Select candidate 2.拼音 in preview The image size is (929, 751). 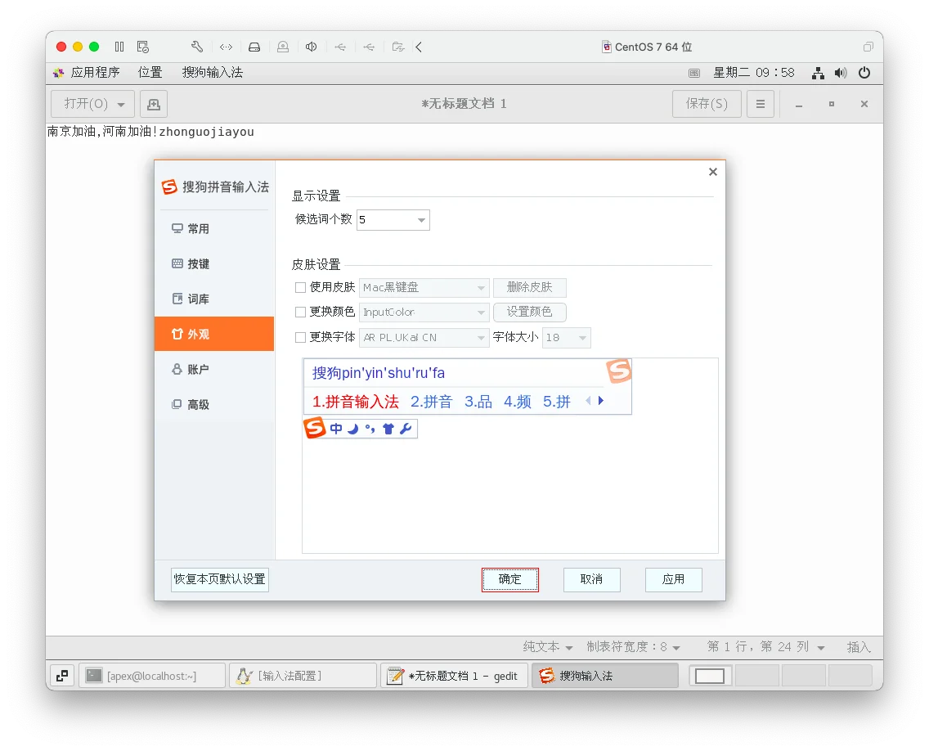pyautogui.click(x=431, y=402)
